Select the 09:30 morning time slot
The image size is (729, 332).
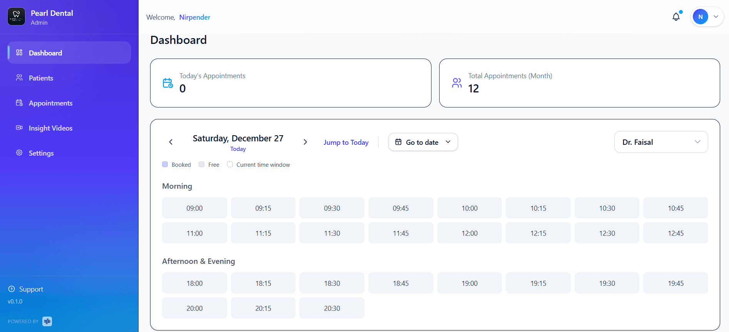coord(332,208)
